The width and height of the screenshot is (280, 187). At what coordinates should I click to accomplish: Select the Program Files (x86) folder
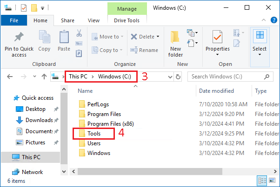[106, 124]
